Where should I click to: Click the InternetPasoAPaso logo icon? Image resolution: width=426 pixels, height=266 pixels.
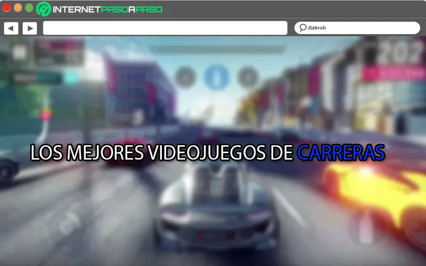(x=44, y=9)
